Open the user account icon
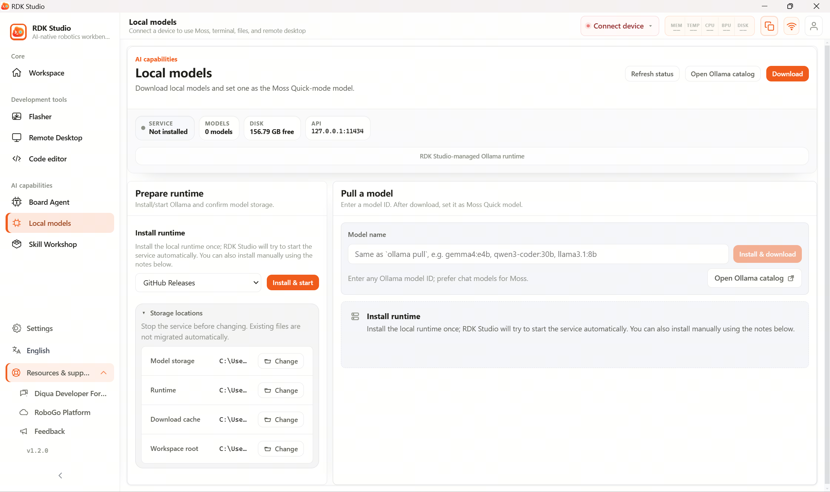This screenshot has height=492, width=830. pyautogui.click(x=814, y=26)
